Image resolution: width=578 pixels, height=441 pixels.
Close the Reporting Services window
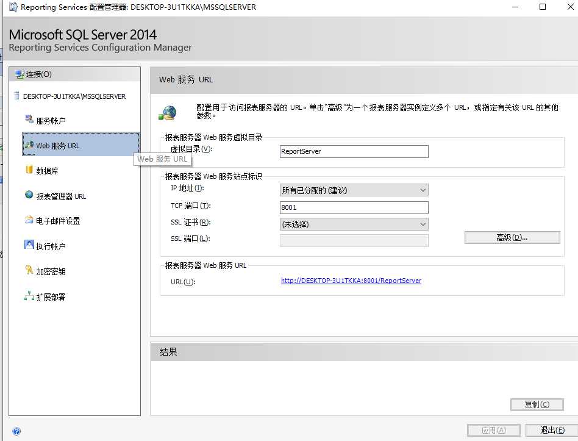[x=570, y=7]
